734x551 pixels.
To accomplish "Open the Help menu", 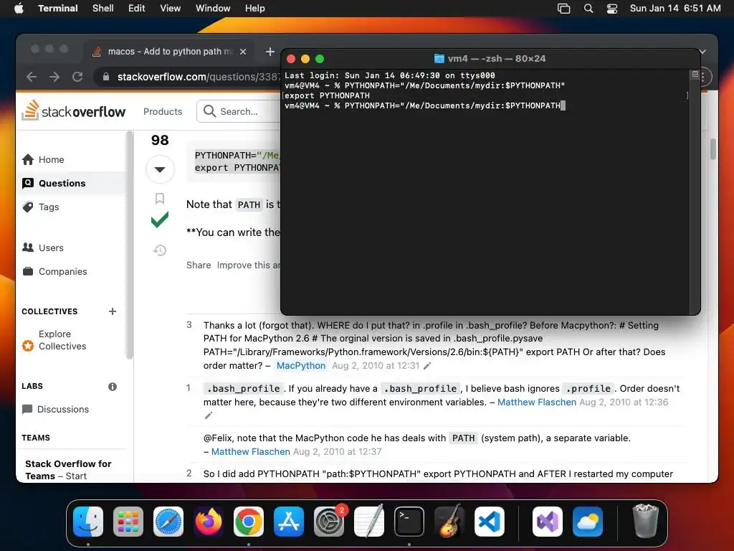I will pyautogui.click(x=254, y=9).
